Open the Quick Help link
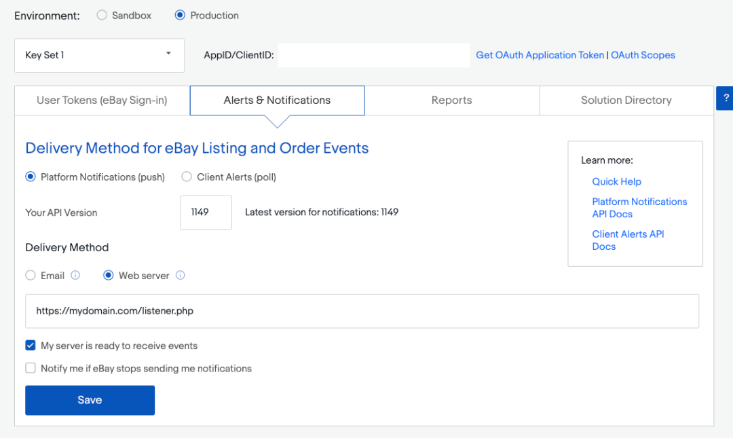This screenshot has height=438, width=733. pyautogui.click(x=616, y=181)
